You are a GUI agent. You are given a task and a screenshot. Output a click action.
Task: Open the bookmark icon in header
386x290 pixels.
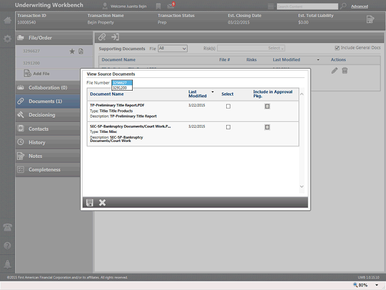coord(158,6)
